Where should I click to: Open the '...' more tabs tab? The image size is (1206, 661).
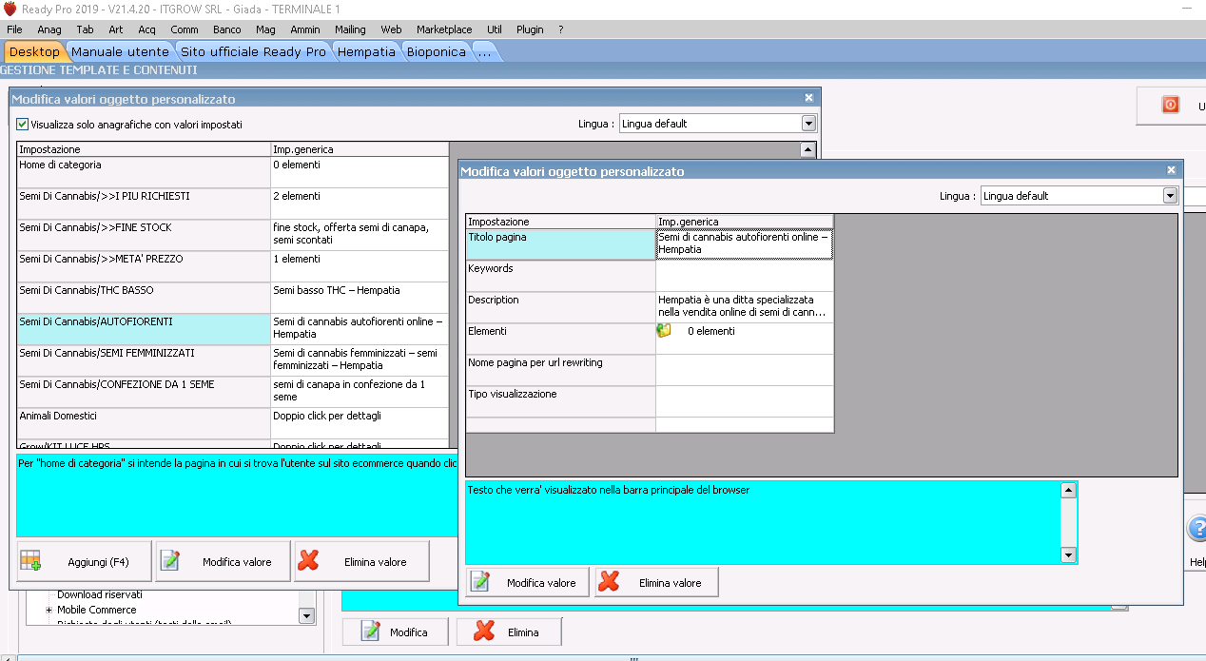(x=484, y=51)
